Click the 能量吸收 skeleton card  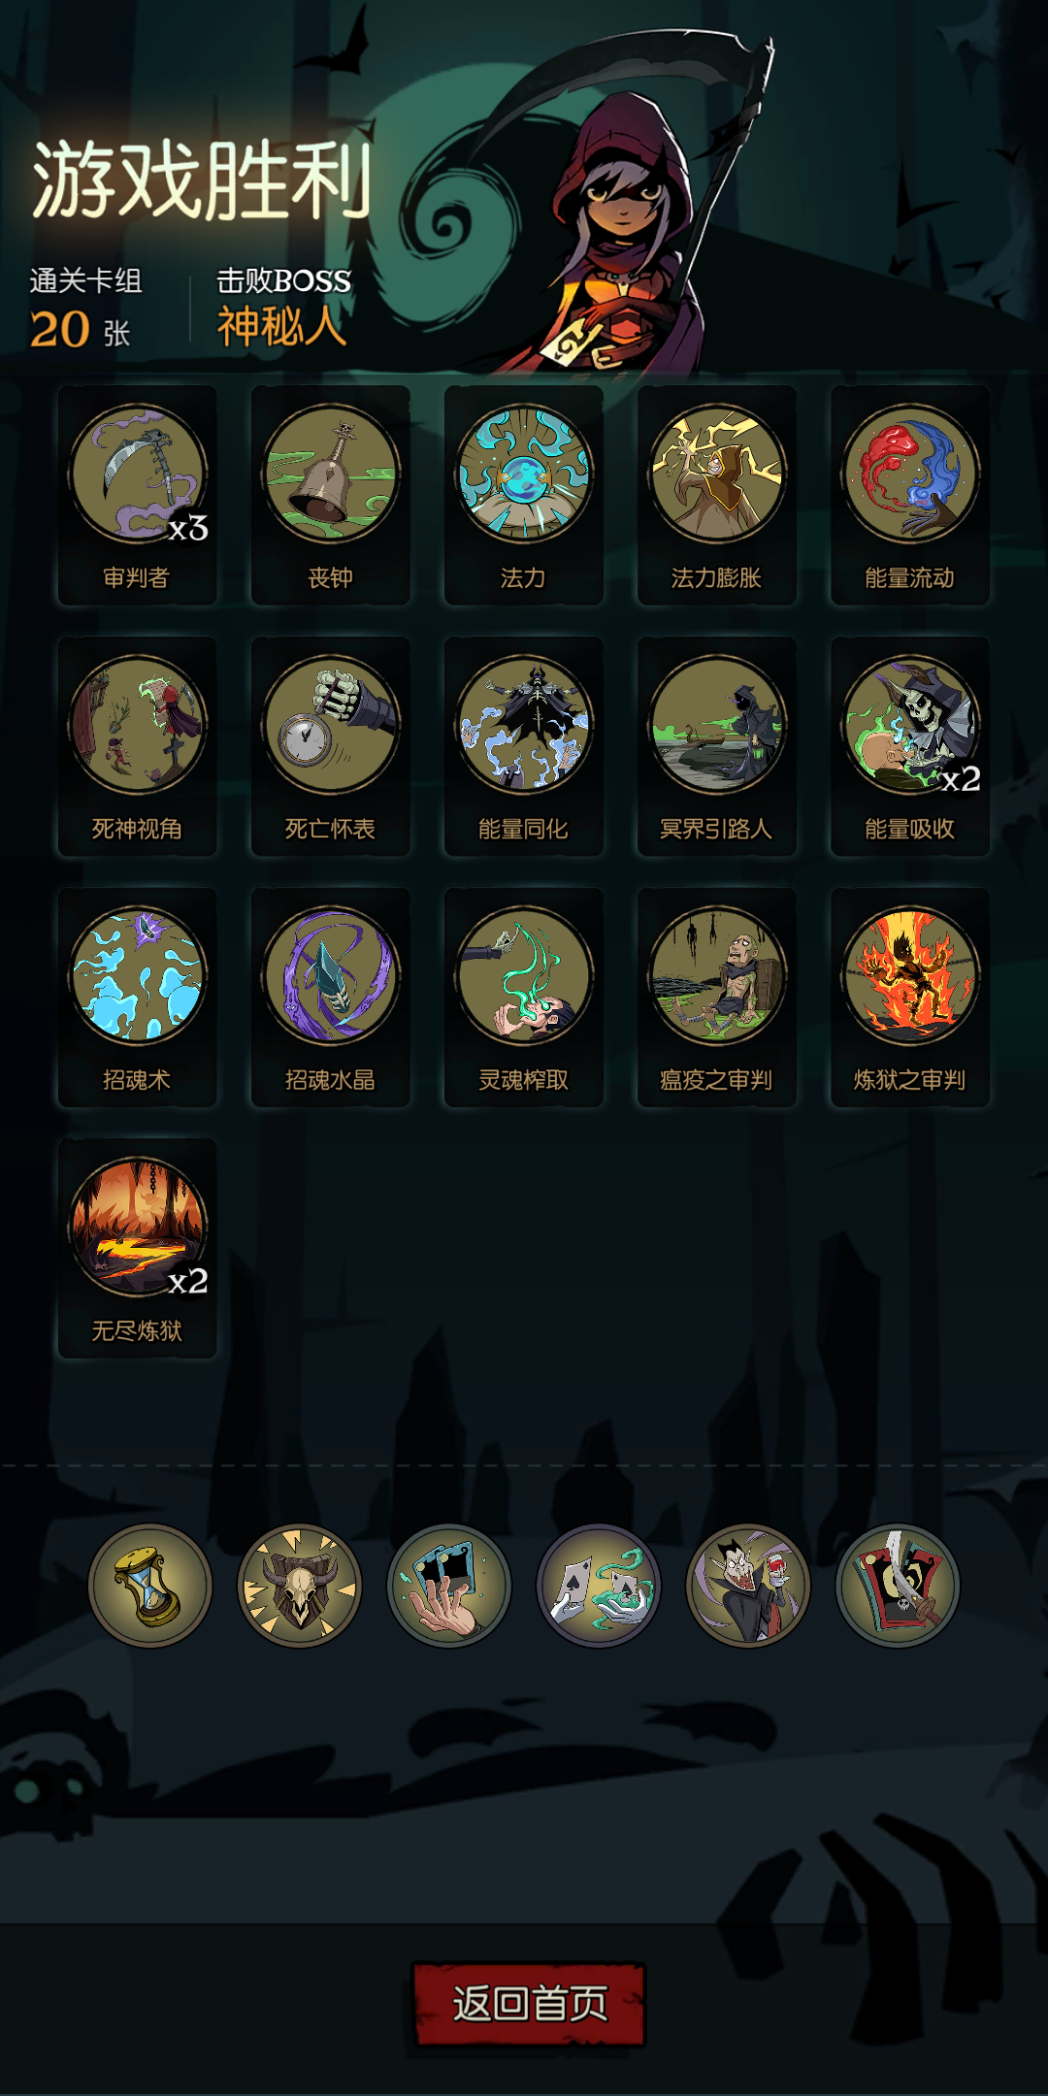point(910,746)
